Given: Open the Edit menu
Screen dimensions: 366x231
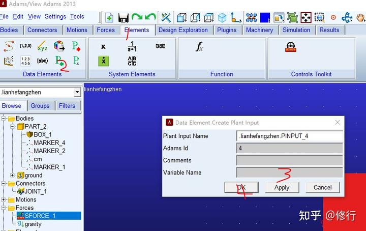Looking at the screenshot, I should click(18, 17).
